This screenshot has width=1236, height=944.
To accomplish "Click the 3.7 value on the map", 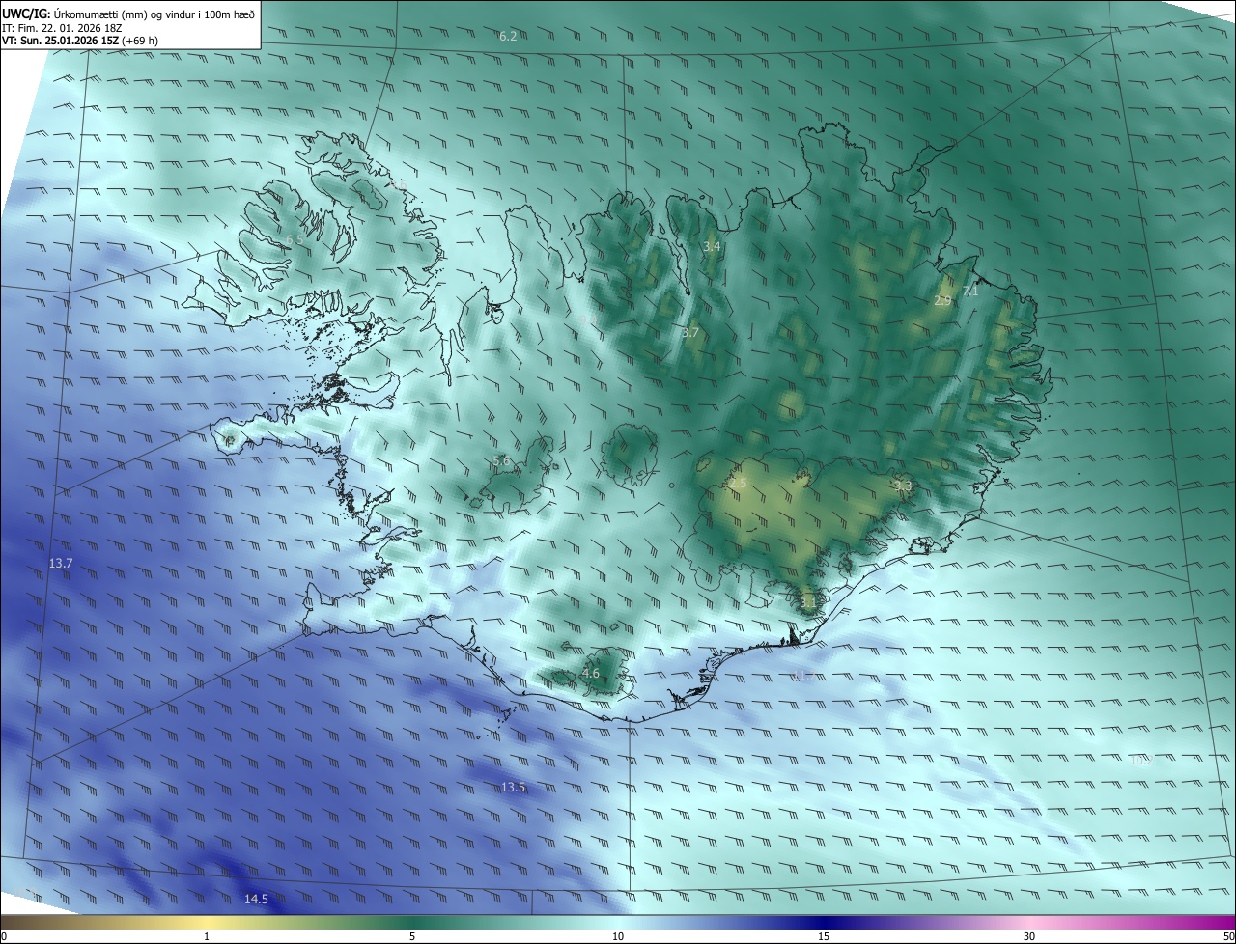I will click(690, 332).
